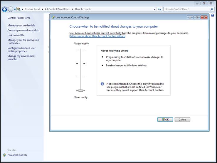
Task: Open Tell me more about UAC settings link
Action: pyautogui.click(x=97, y=36)
